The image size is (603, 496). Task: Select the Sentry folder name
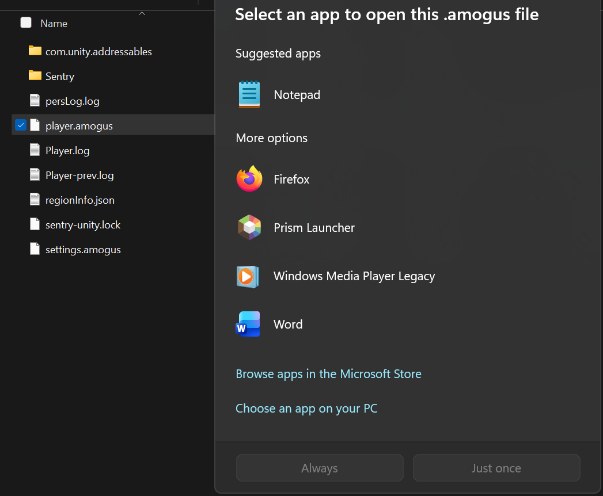click(x=59, y=77)
